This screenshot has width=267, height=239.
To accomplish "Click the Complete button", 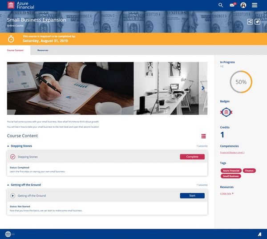I will click(x=192, y=157).
